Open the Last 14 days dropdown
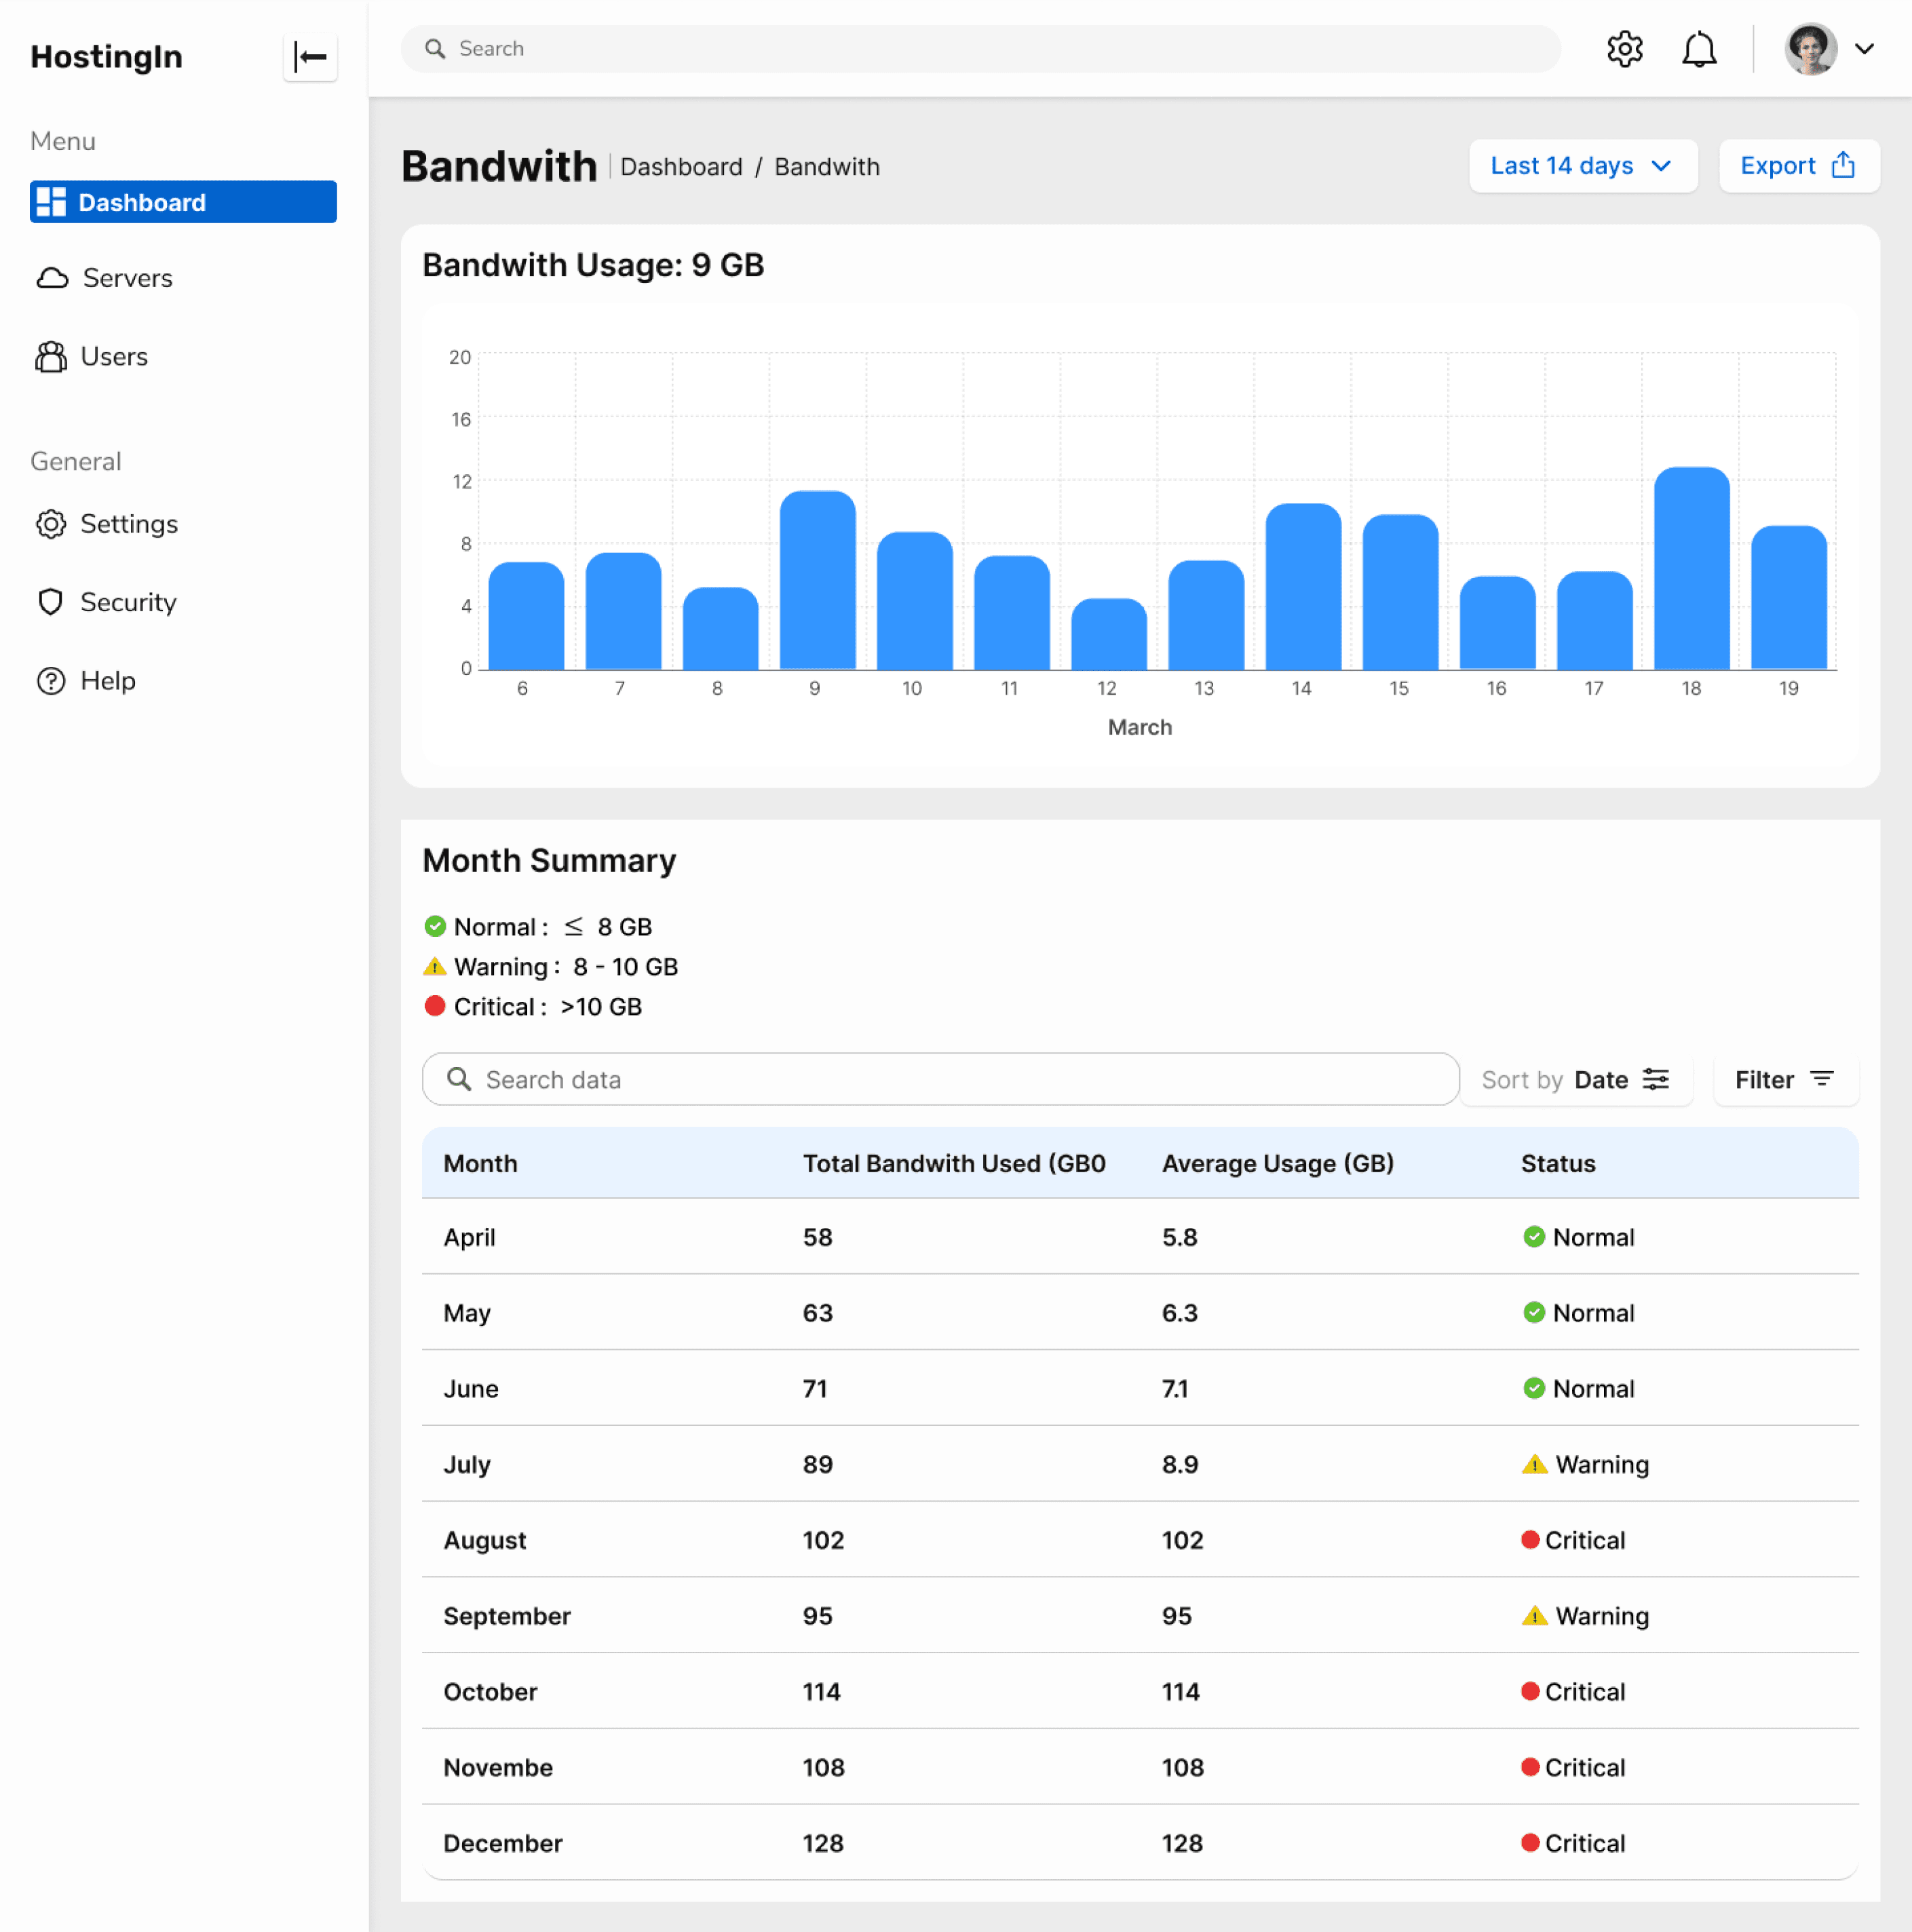Image resolution: width=1912 pixels, height=1932 pixels. pos(1582,166)
